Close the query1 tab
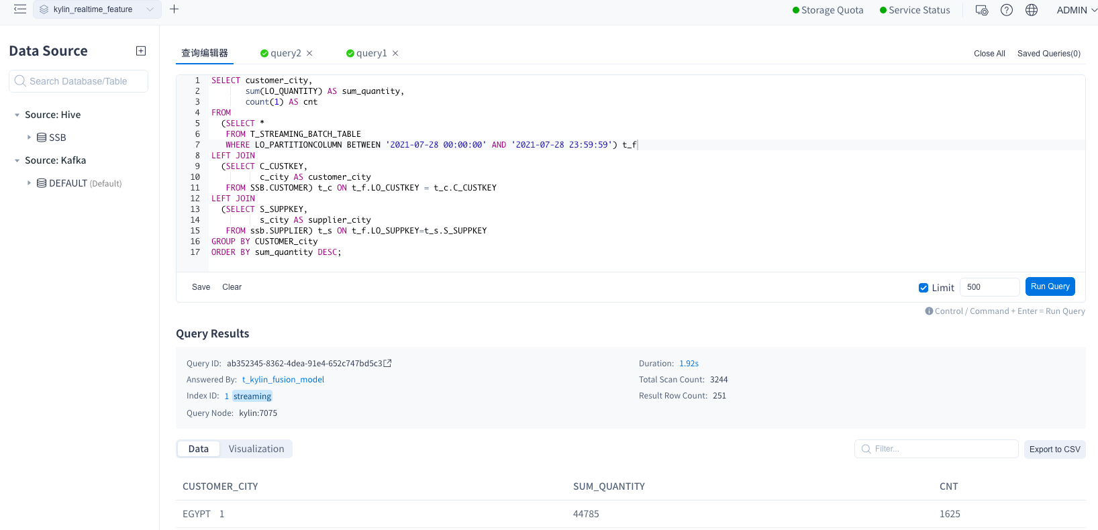Screen dimensions: 1098x530 (395, 54)
